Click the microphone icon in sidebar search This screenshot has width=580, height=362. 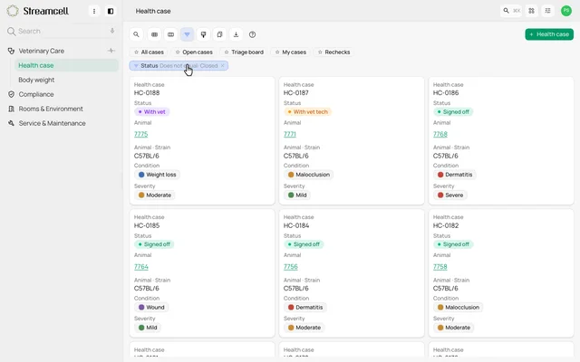tap(112, 31)
